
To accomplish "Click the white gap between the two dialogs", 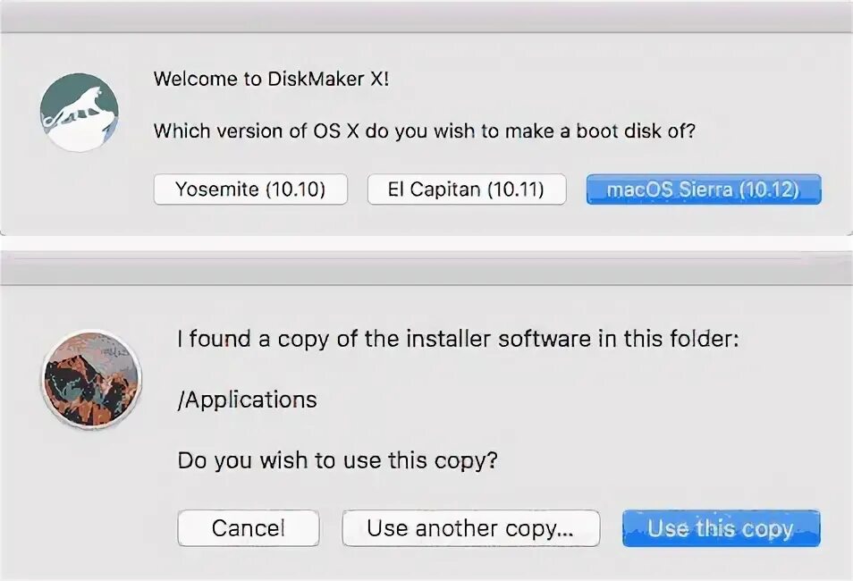I will click(426, 243).
